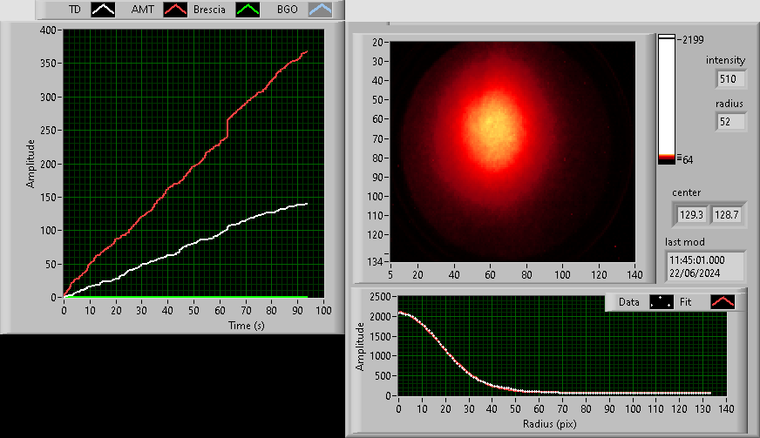
Task: Open the Data plot legend symbol
Action: [x=662, y=302]
